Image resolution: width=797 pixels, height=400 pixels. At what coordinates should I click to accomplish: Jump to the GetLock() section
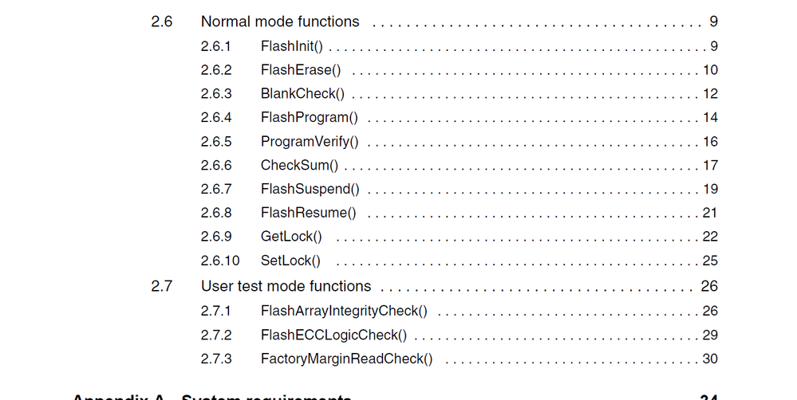tap(292, 237)
